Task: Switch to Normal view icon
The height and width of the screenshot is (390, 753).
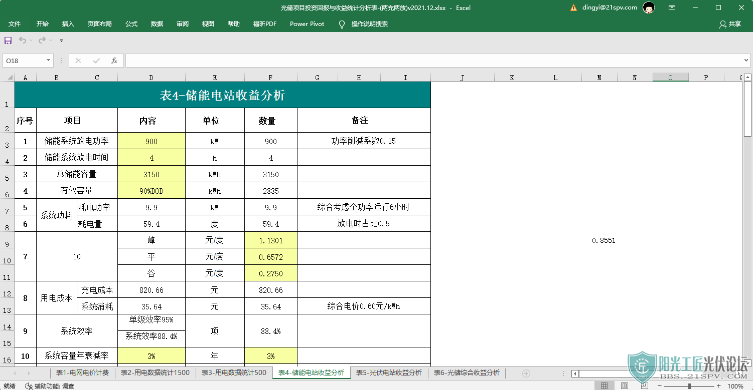Action: [605, 386]
